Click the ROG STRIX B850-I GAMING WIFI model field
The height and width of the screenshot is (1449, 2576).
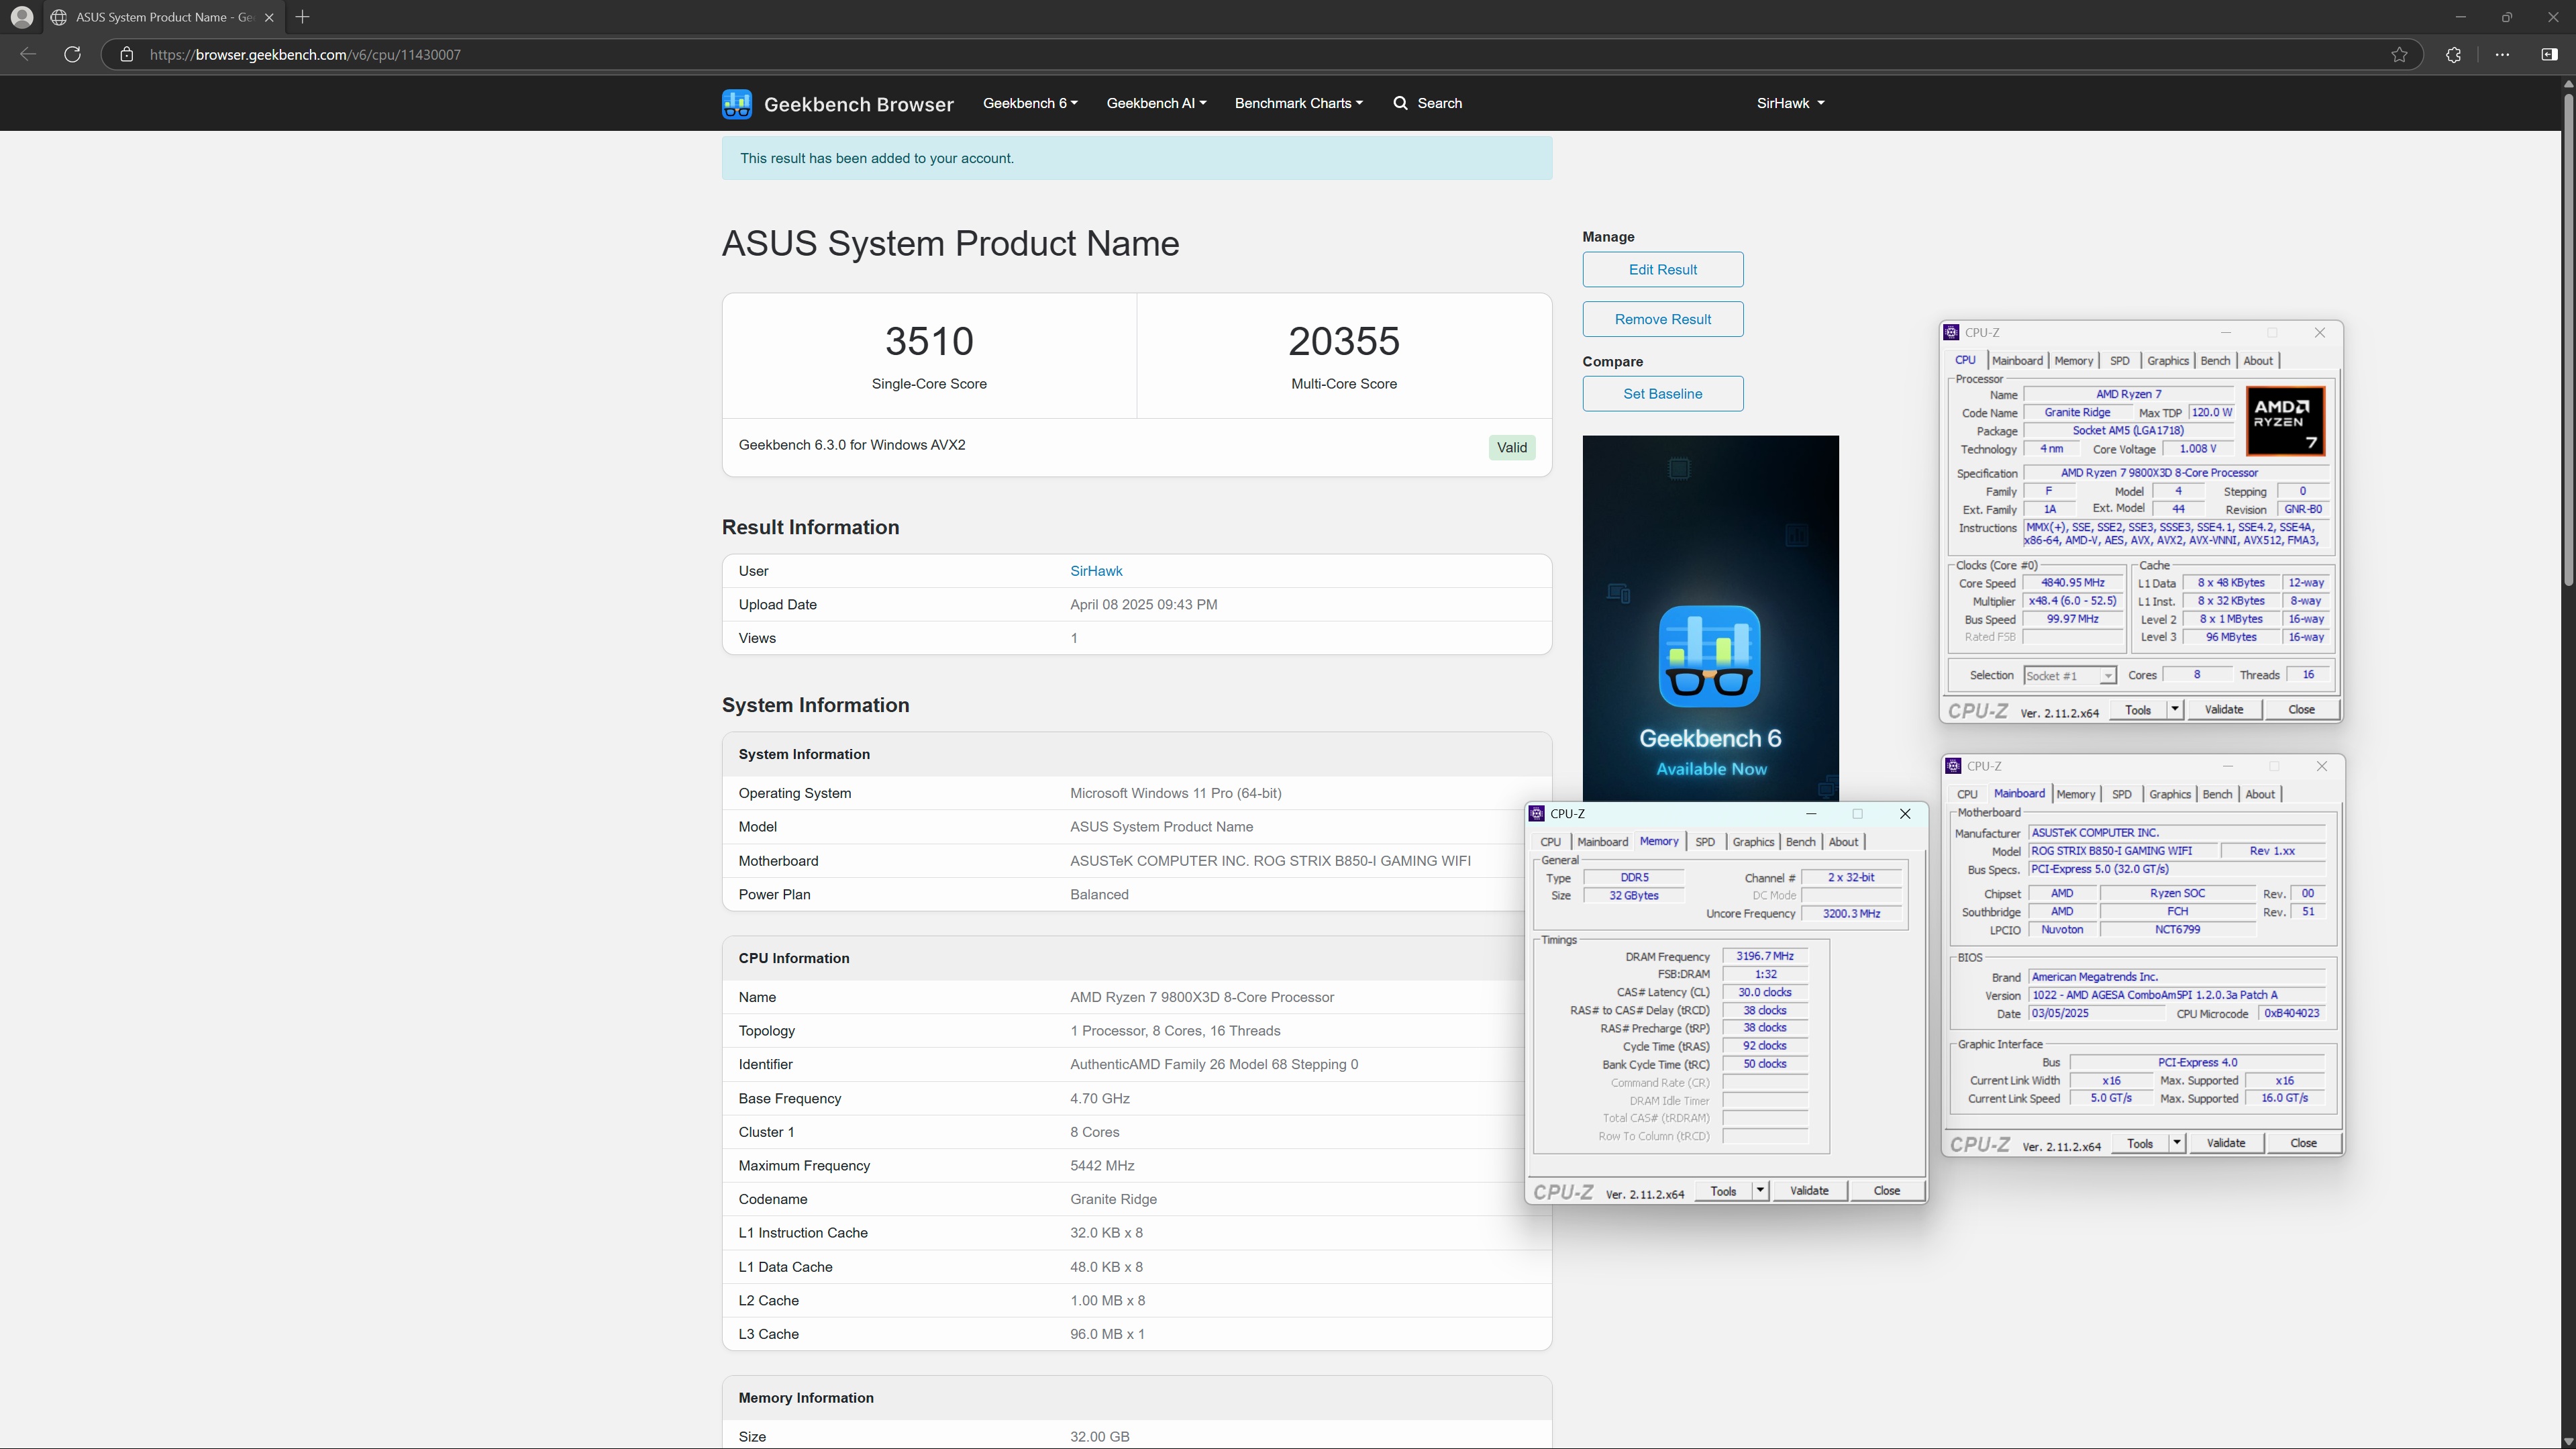click(2122, 851)
